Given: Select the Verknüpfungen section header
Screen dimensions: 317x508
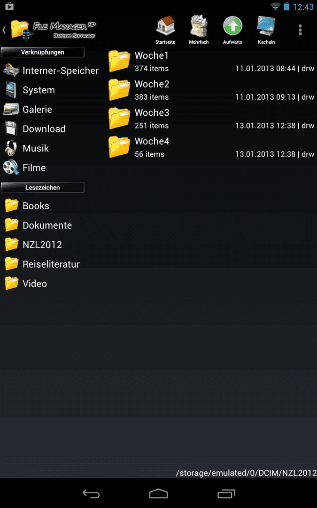Looking at the screenshot, I should [42, 52].
